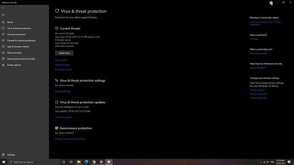Open Device performance & health
Screen dimensions: 294x165
click(21, 59)
